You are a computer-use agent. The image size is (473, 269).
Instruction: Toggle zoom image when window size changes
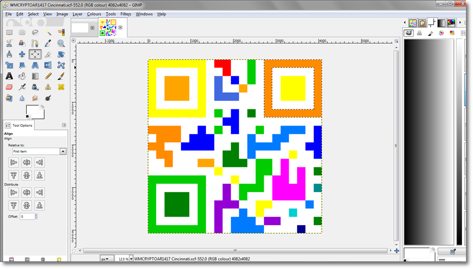coord(396,41)
